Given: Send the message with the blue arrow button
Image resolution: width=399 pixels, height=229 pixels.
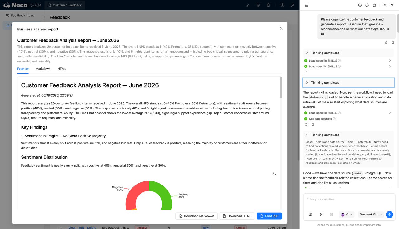Looking at the screenshot, I should coord(389,214).
